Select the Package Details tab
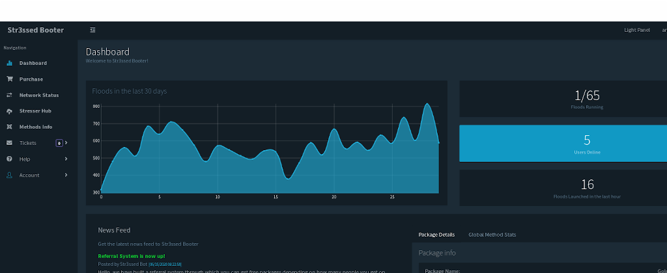The height and width of the screenshot is (273, 667). [436, 235]
